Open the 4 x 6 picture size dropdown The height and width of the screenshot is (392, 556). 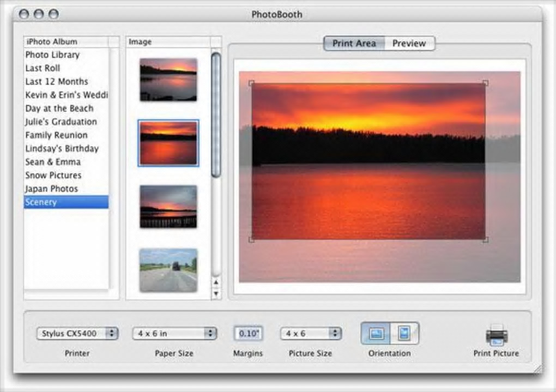pos(311,334)
